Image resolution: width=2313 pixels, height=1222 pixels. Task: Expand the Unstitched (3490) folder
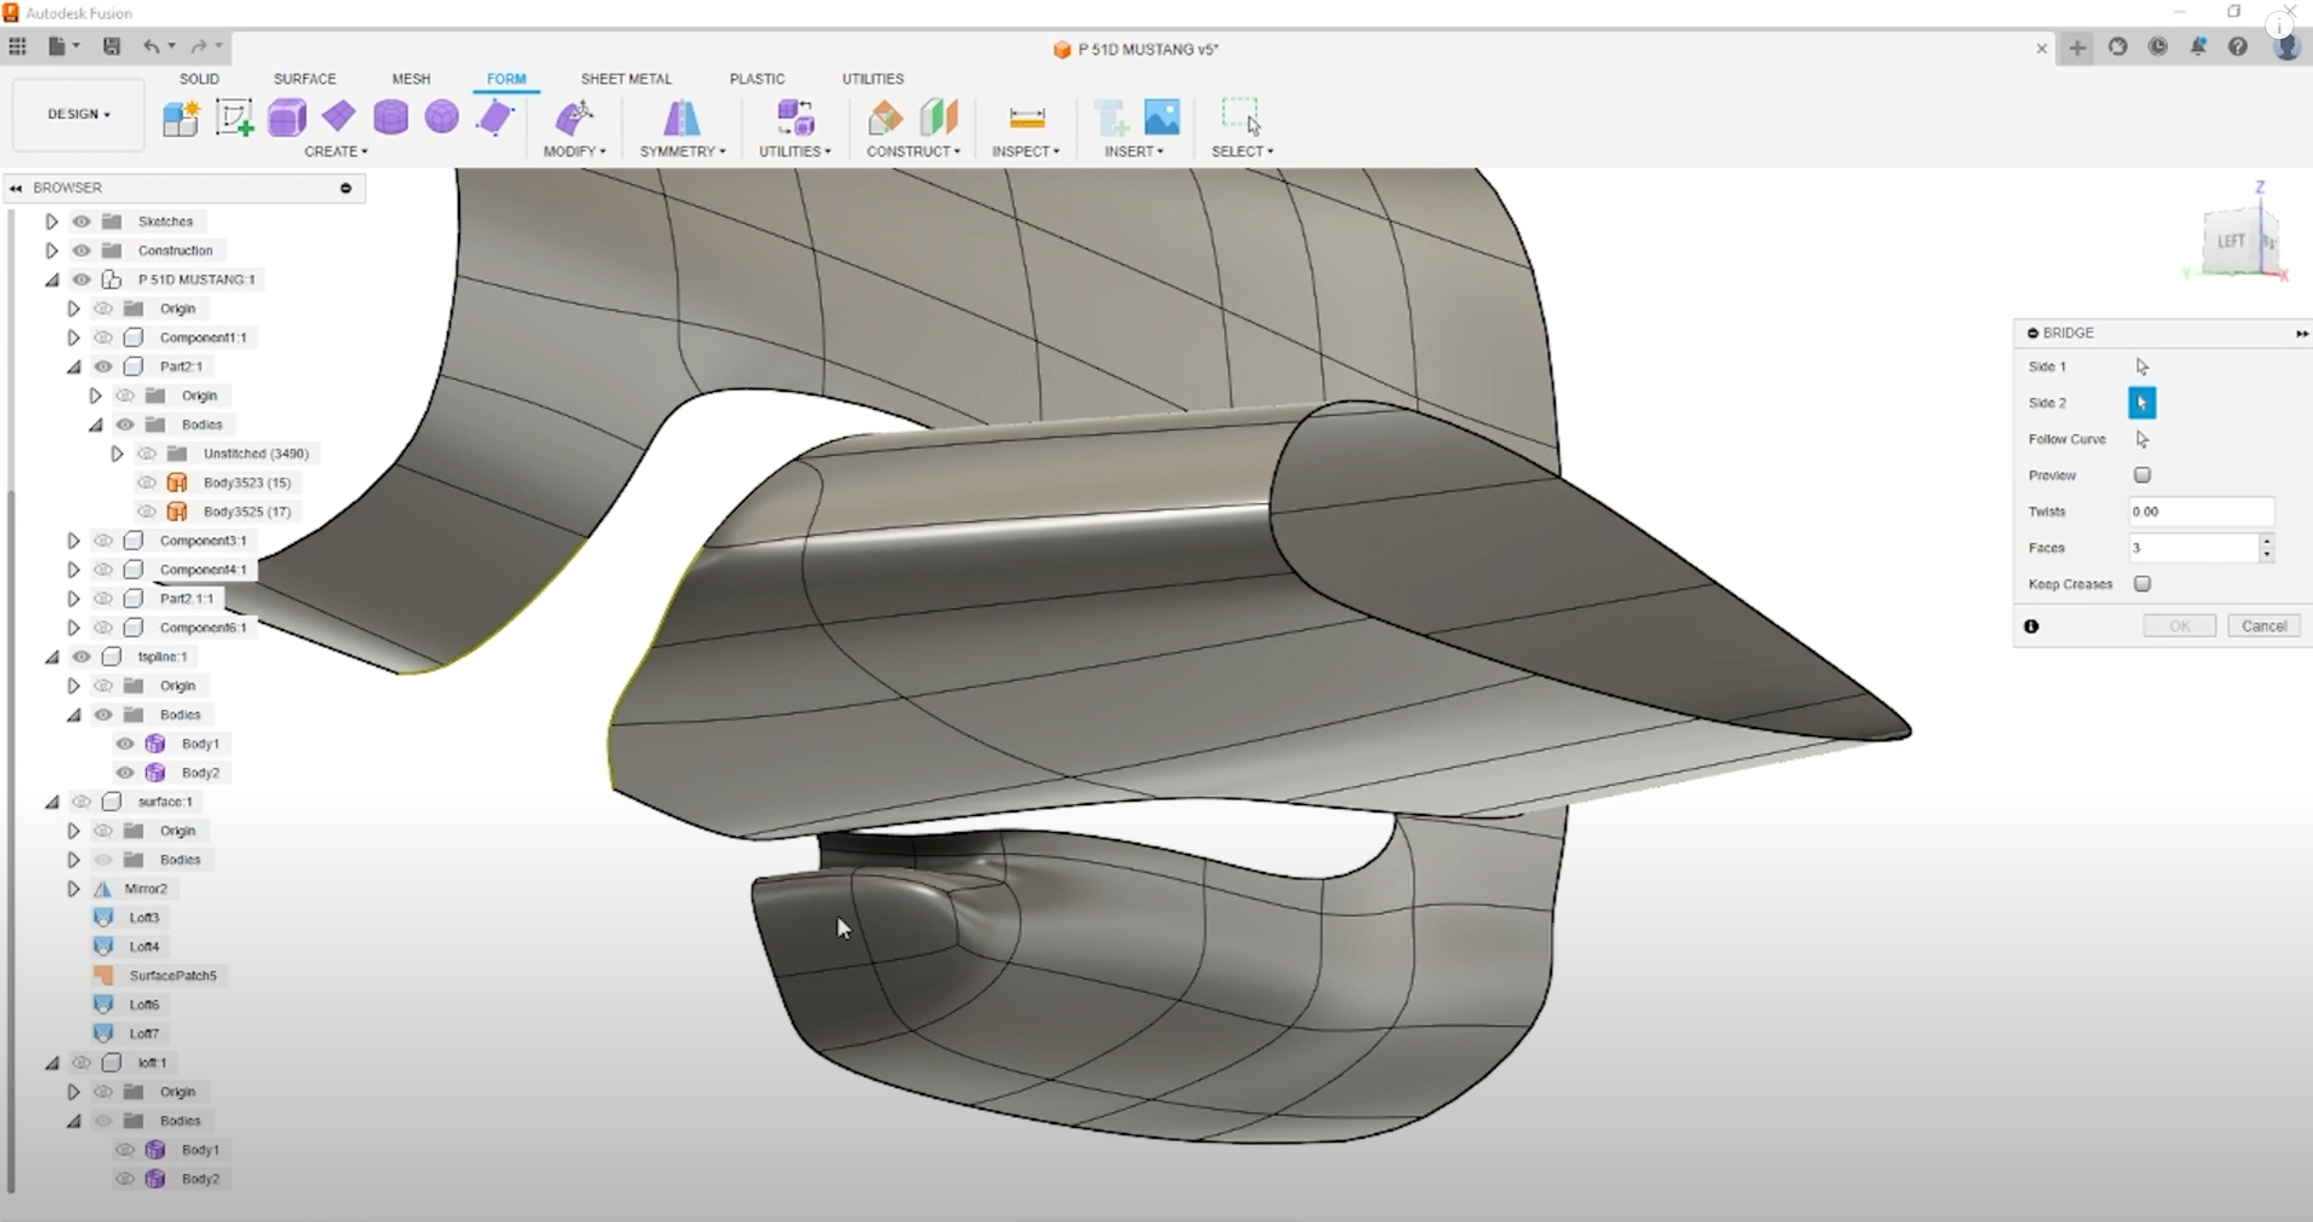[117, 453]
